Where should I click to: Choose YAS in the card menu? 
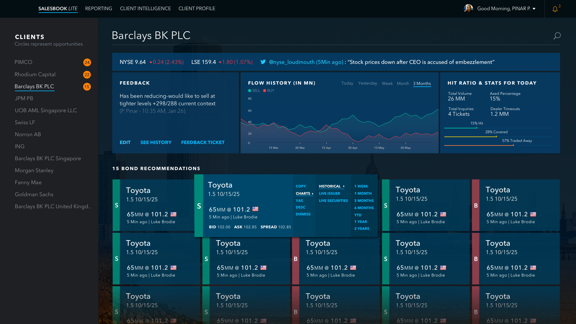click(x=299, y=201)
